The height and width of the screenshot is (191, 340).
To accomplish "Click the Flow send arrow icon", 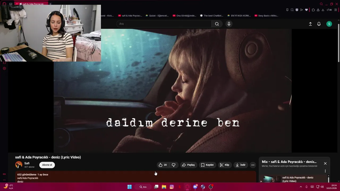I will click(x=301, y=10).
